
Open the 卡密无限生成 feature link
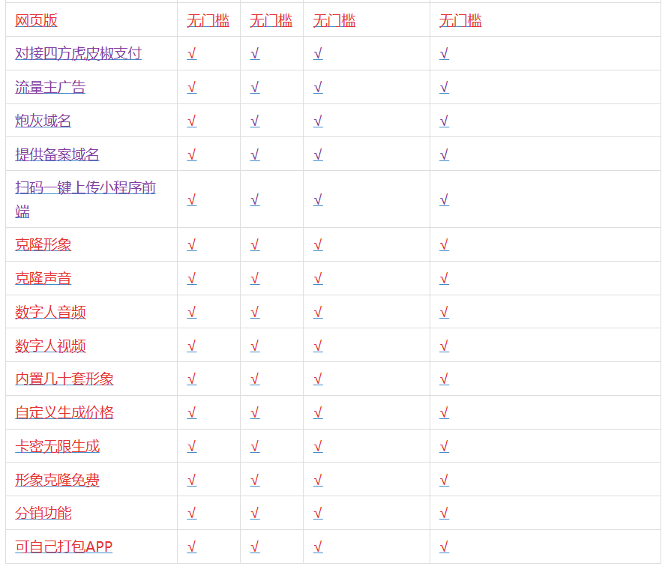[x=57, y=445]
